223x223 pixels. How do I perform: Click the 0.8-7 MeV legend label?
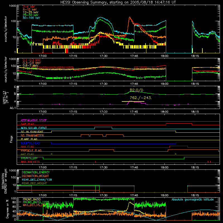(31, 66)
